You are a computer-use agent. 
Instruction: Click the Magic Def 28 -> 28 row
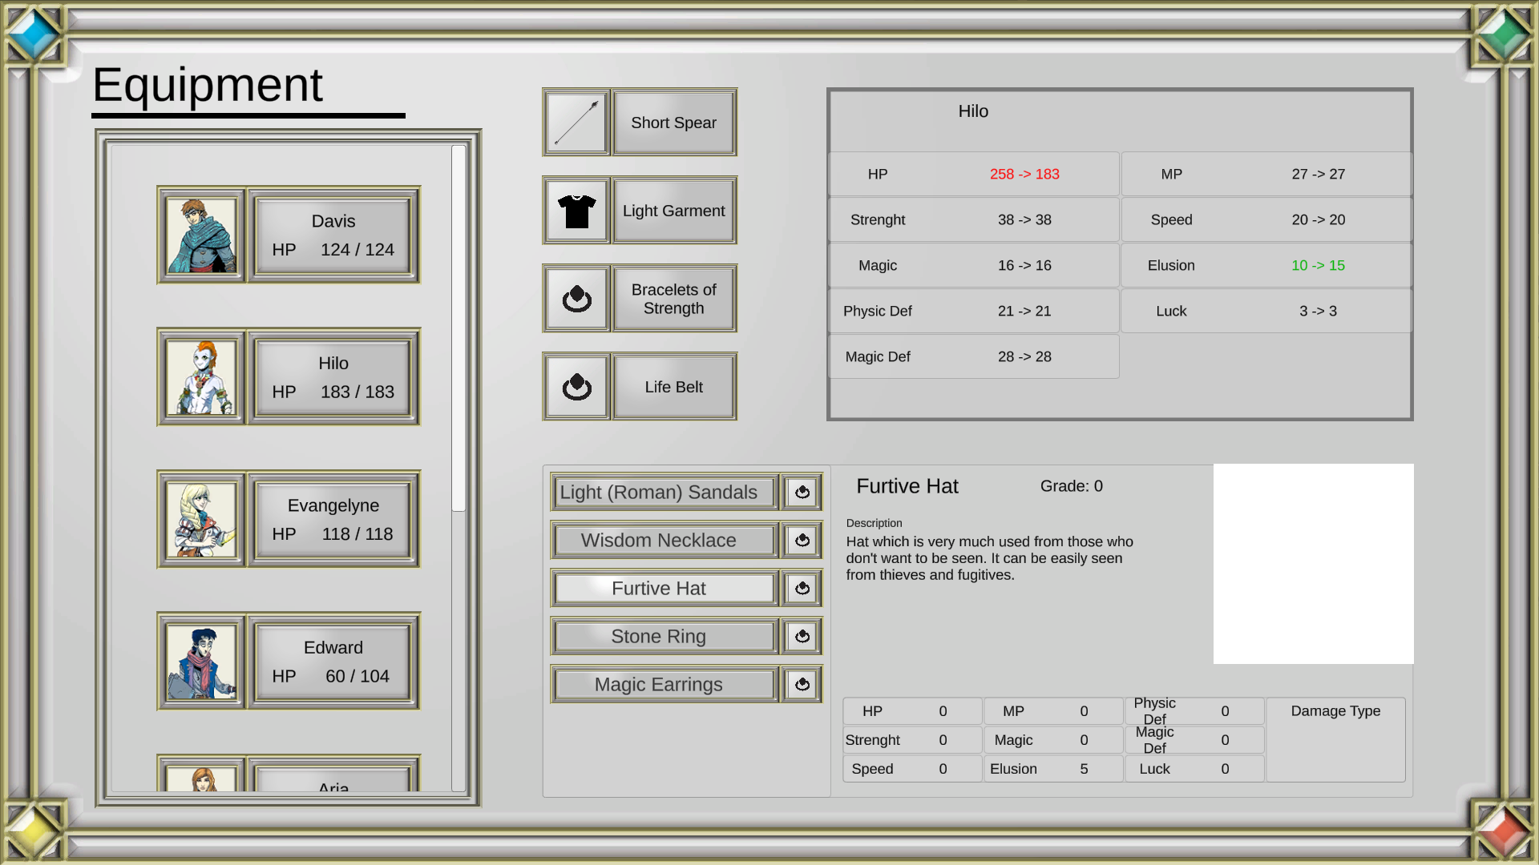coord(974,356)
